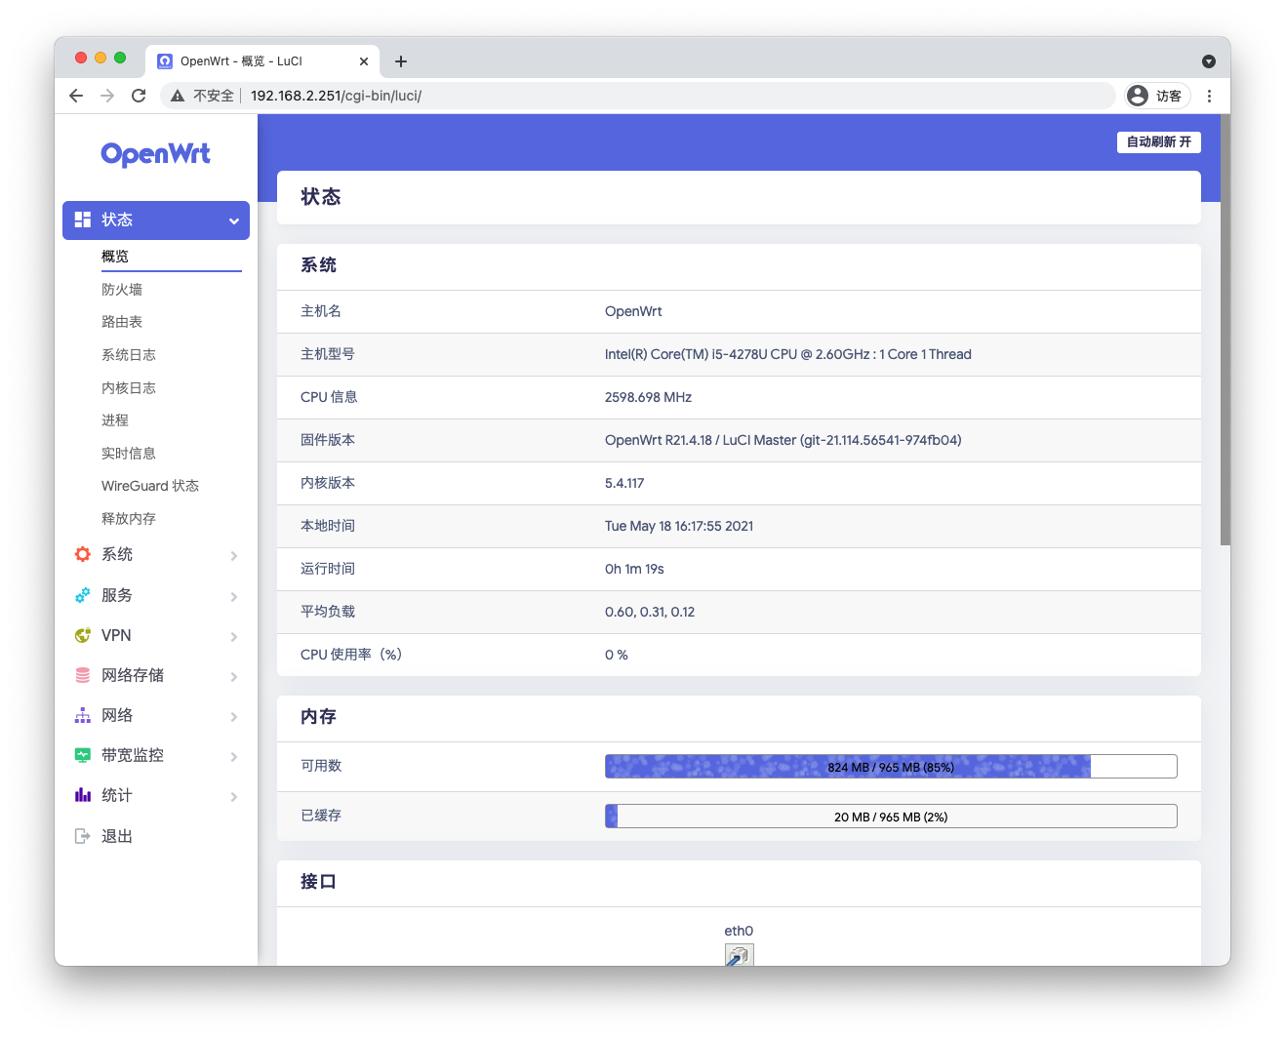The width and height of the screenshot is (1285, 1038).
Task: Open the 防火墙 firewall submenu item
Action: (122, 290)
